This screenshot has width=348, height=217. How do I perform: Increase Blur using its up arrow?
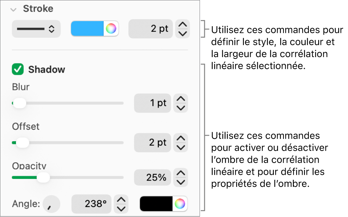point(180,99)
